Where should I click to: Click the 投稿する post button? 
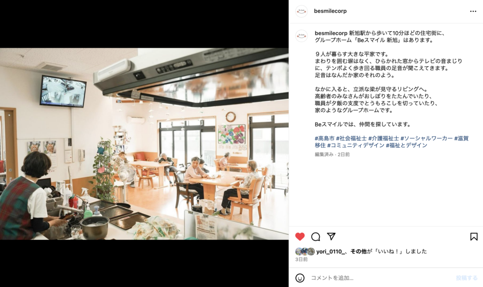click(x=466, y=278)
